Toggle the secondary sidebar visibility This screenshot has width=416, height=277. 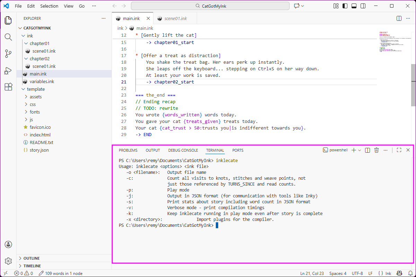pos(362,6)
